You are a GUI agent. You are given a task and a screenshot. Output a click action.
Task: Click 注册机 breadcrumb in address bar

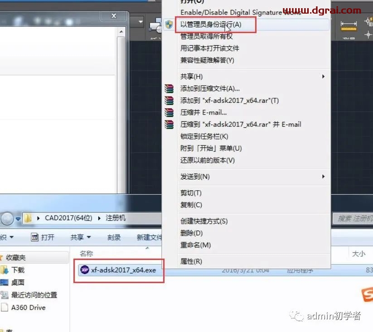[116, 218]
